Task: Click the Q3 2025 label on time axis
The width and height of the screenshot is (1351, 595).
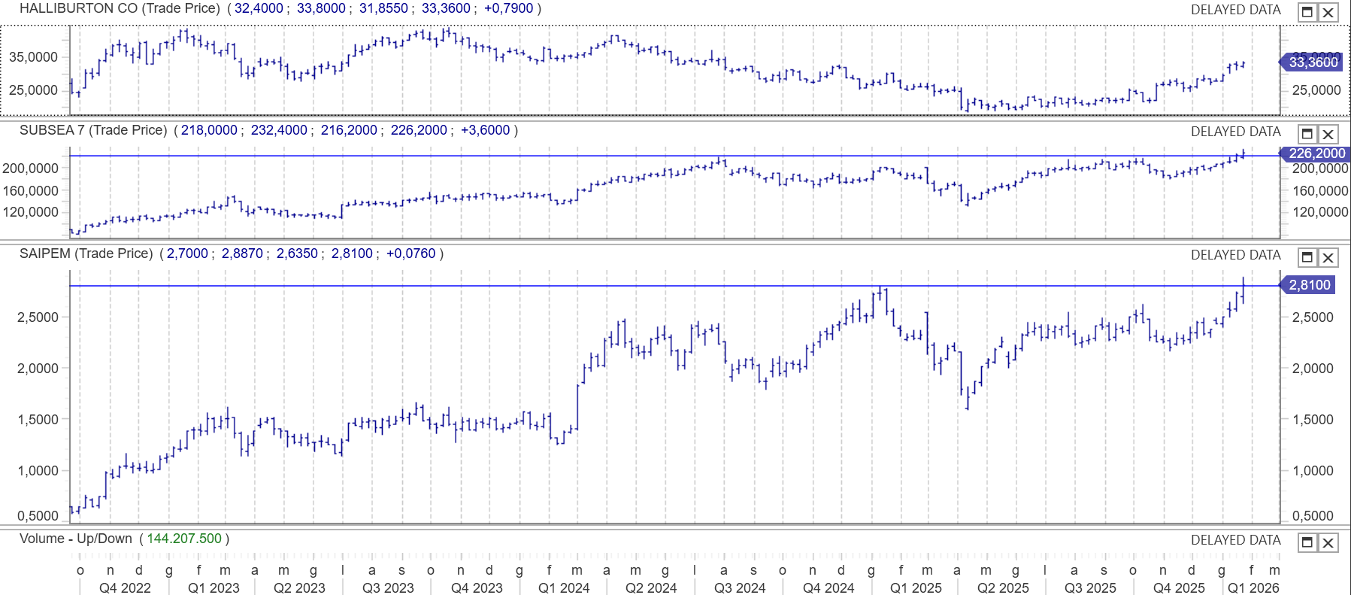Action: 1090,587
